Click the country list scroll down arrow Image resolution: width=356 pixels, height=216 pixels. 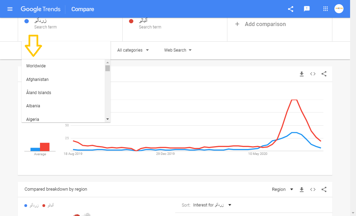click(107, 119)
